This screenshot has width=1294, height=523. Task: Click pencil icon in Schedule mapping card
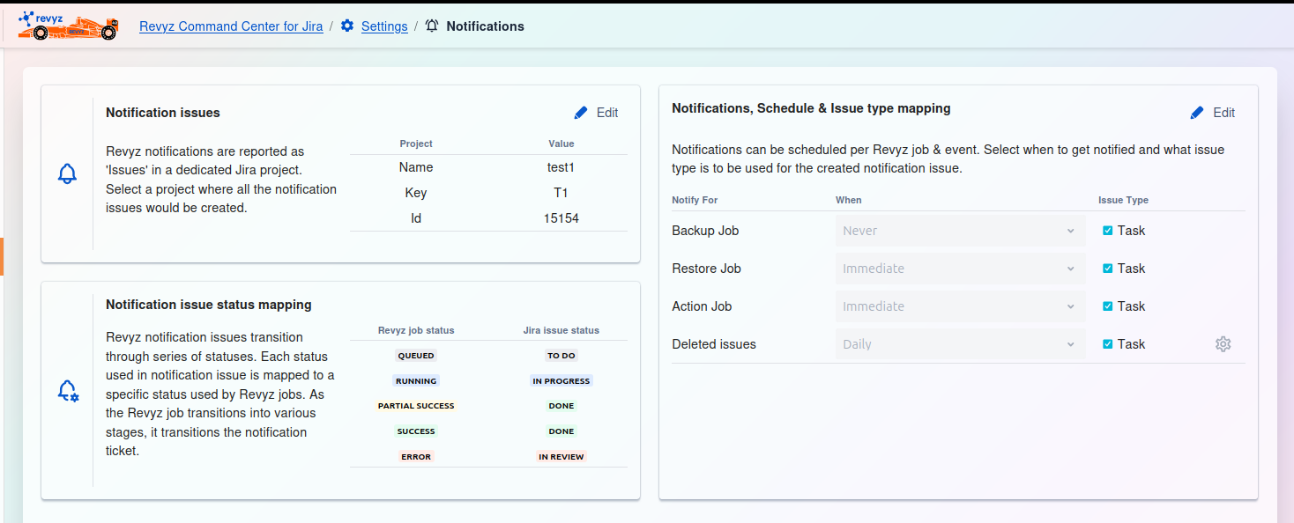click(x=1196, y=113)
